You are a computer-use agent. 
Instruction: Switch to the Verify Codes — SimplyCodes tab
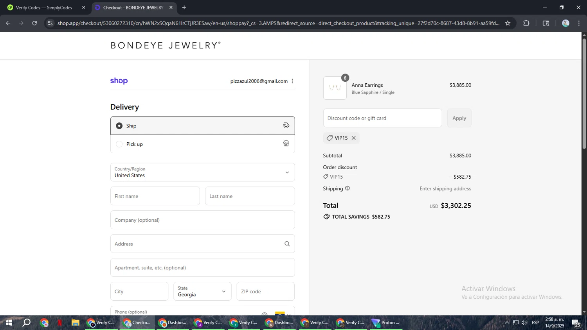coord(44,7)
